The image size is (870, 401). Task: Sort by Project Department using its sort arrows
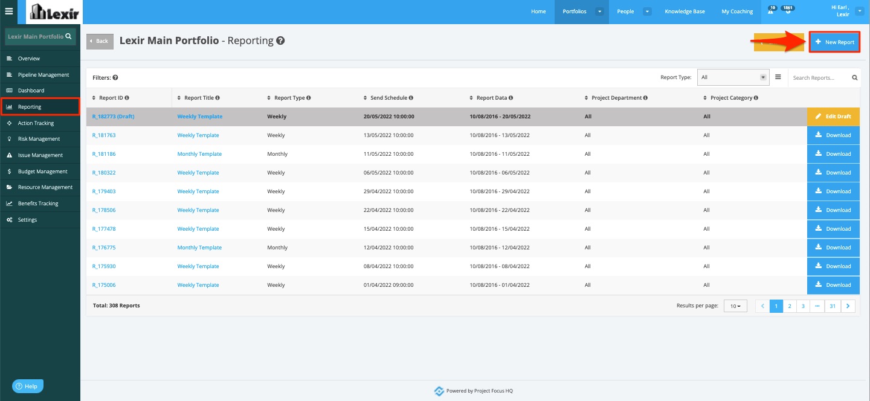[x=587, y=98]
